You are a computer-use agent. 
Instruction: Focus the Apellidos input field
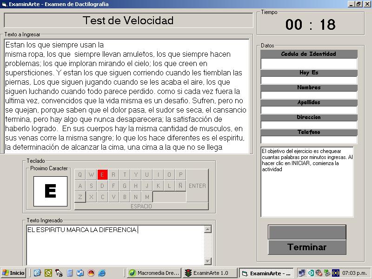point(309,110)
